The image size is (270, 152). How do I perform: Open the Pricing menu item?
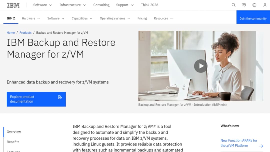click(x=142, y=18)
